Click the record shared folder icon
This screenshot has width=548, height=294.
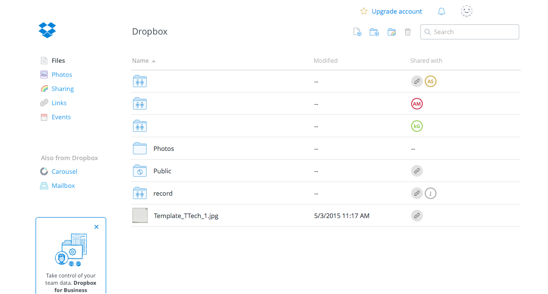point(140,193)
